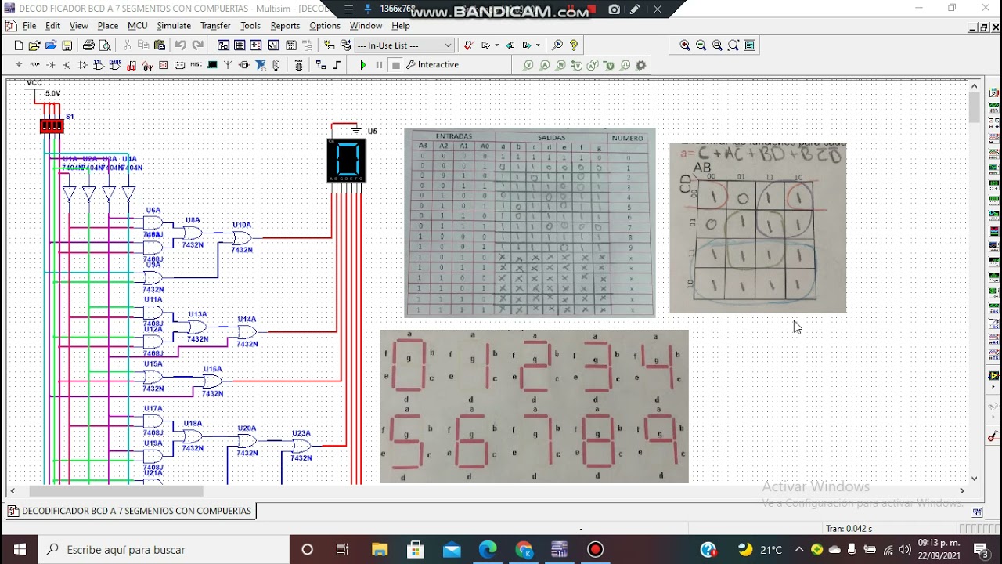Open the probe settings gear icon

[641, 65]
